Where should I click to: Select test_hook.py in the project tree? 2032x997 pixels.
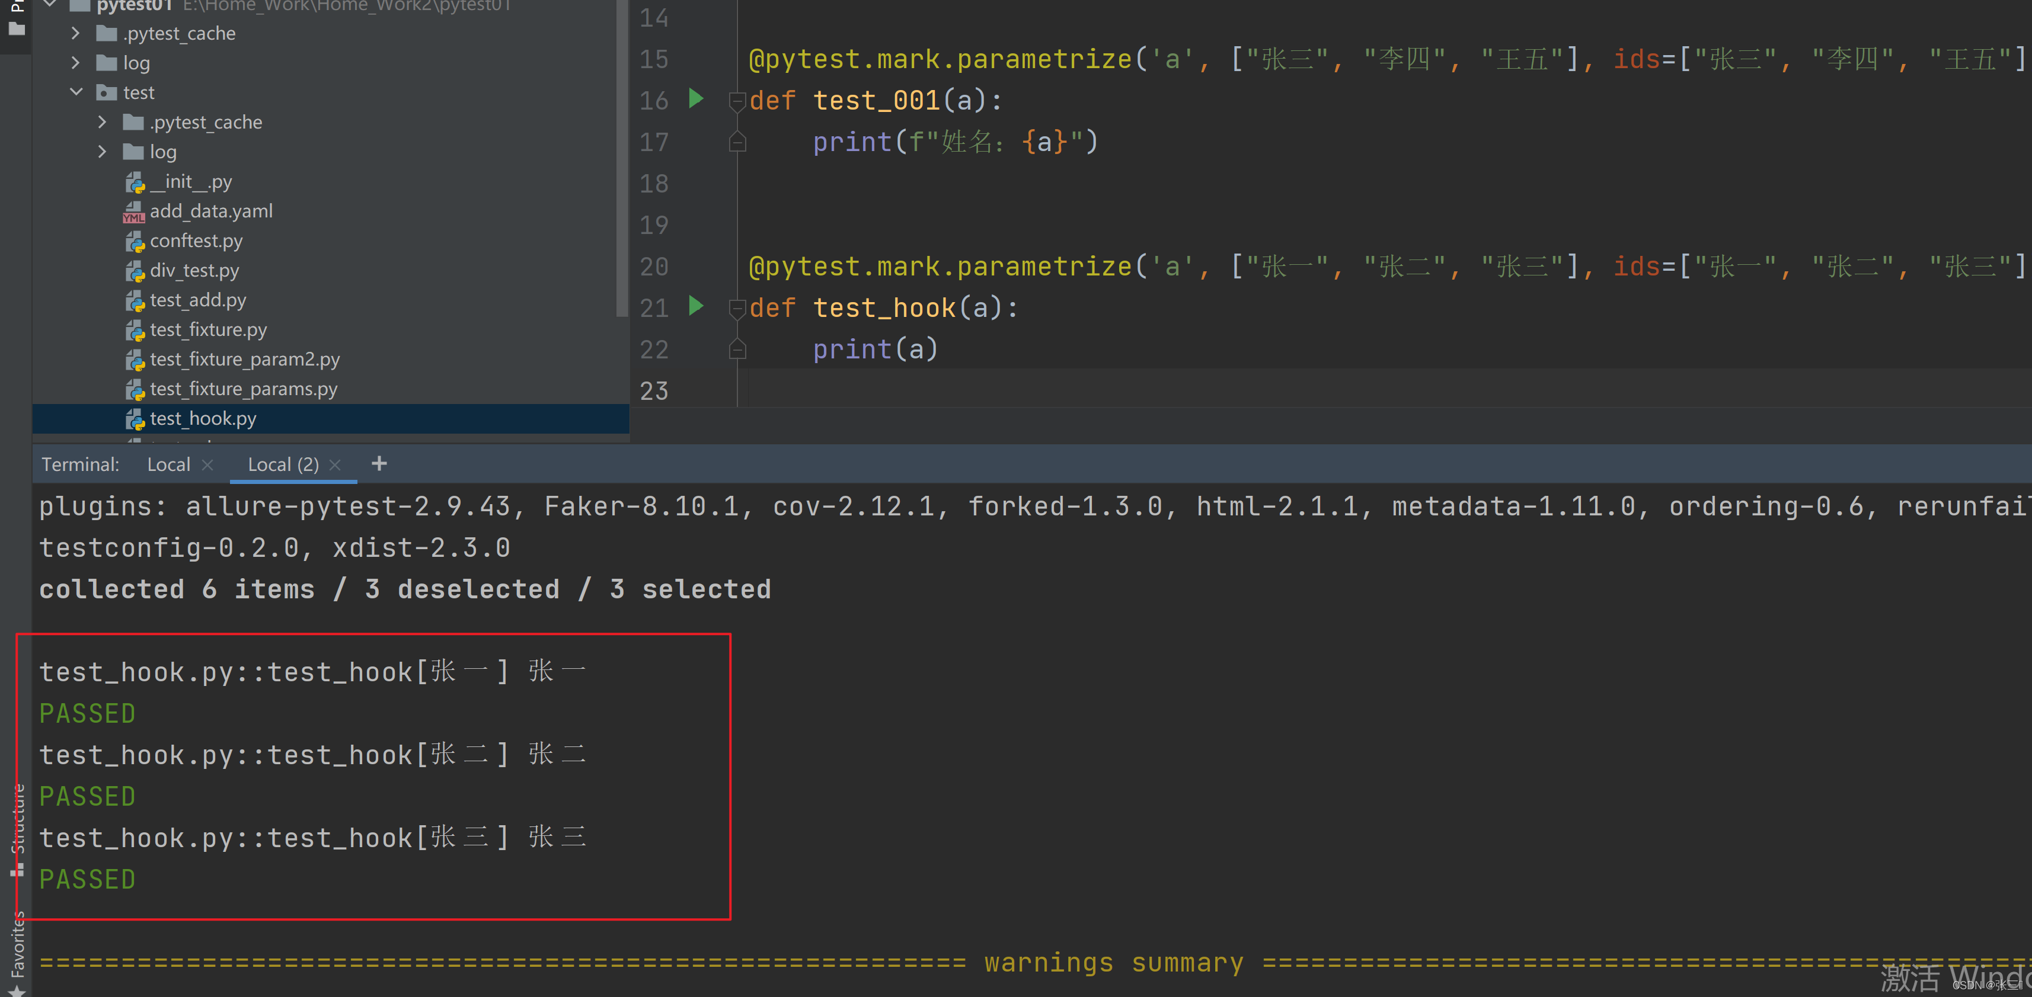(203, 418)
